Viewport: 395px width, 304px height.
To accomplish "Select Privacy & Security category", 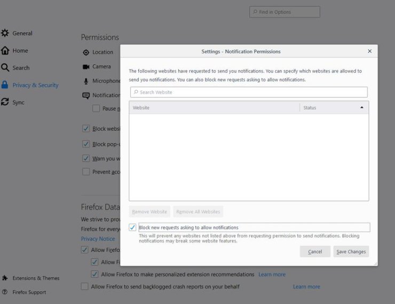I will coord(36,85).
